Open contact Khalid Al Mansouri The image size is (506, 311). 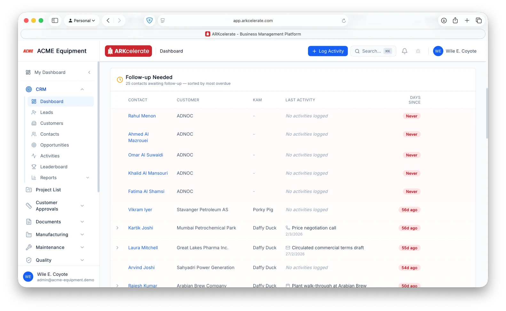coord(148,173)
